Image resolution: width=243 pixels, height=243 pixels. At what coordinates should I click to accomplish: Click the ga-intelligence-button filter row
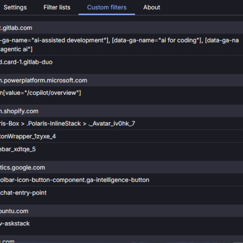[x=121, y=180]
